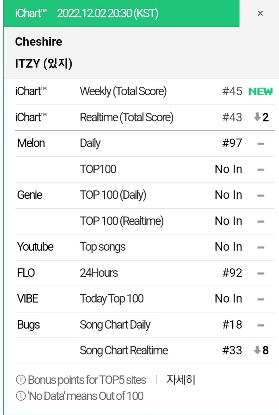Click the info icon beside 'No Data' note
The image size is (279, 415).
click(x=20, y=396)
